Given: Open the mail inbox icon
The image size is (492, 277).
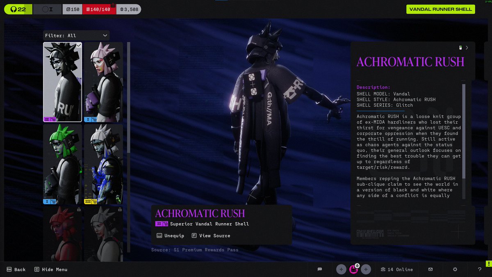Looking at the screenshot, I should coord(430,269).
